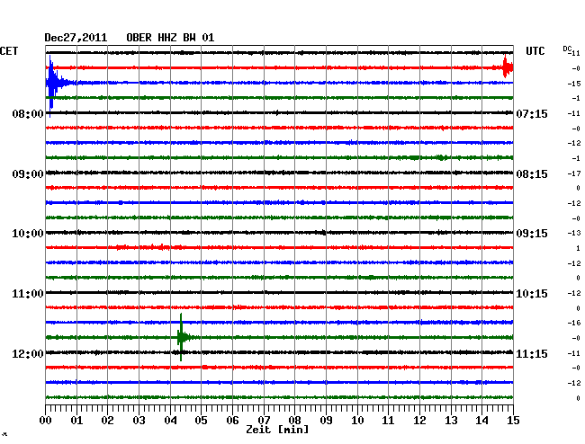Click the "13" minute axis label

(451, 420)
